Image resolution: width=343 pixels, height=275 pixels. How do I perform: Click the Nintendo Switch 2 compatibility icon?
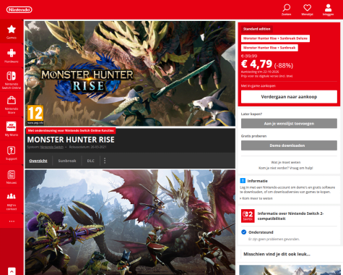pos(248,216)
